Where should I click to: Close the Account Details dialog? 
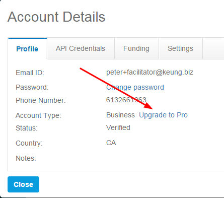click(23, 184)
